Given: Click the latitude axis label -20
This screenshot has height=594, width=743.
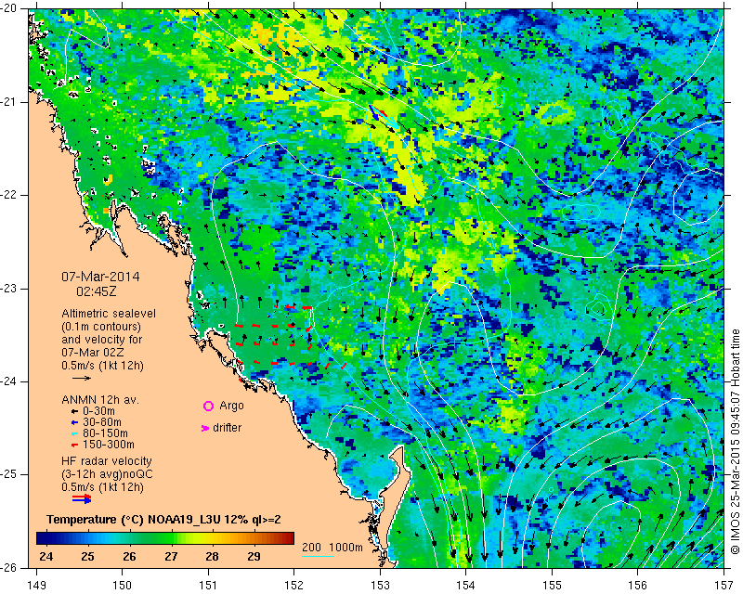Looking at the screenshot, I should 8,9.
